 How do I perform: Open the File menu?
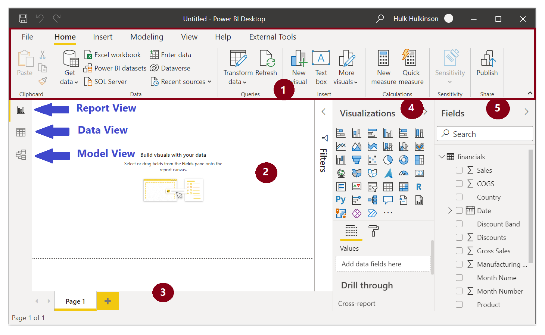click(27, 37)
